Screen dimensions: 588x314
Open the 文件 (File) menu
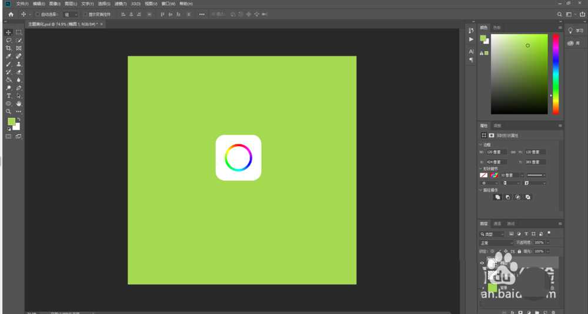click(x=23, y=4)
